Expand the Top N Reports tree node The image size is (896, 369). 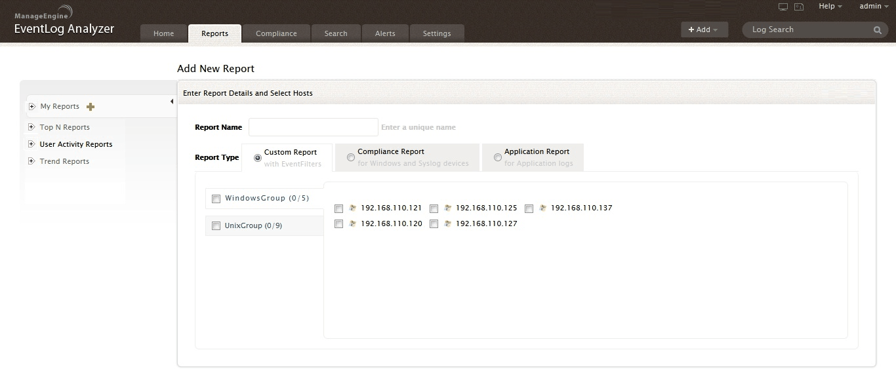(x=31, y=127)
